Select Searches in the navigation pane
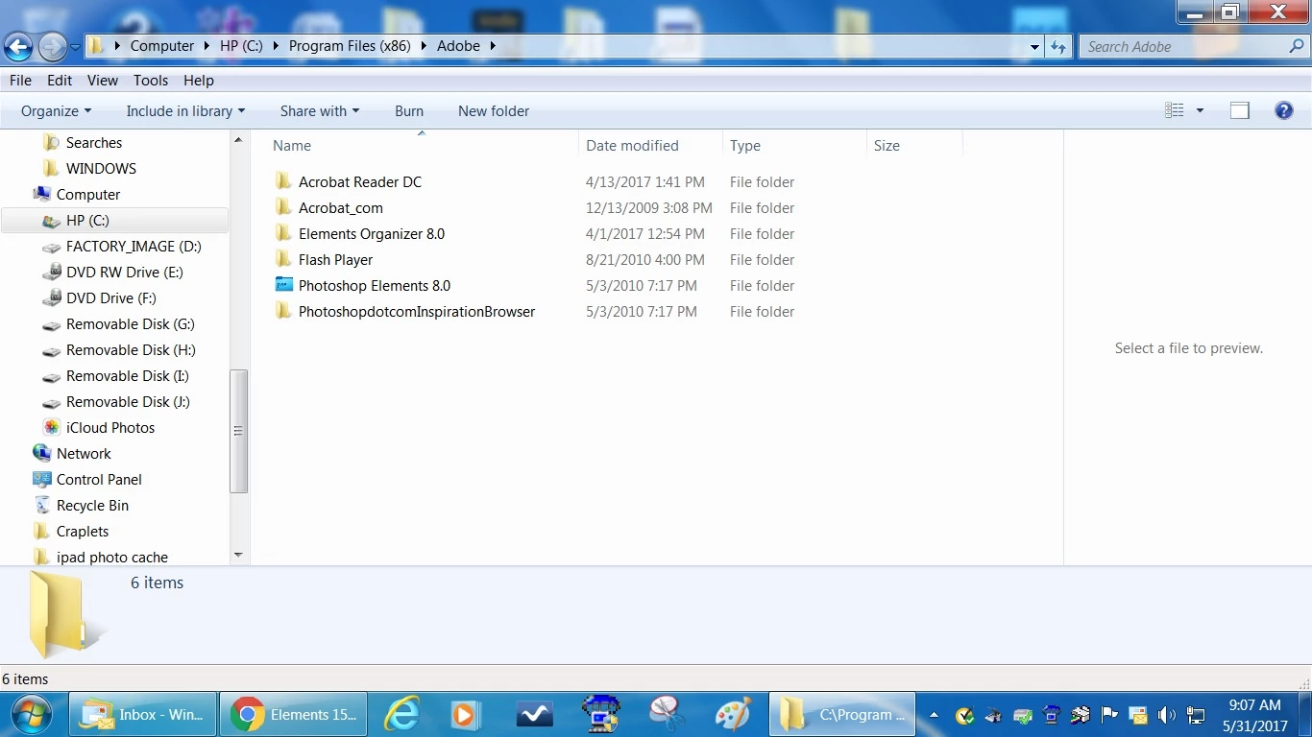Screen dimensions: 1312x737 tap(94, 143)
